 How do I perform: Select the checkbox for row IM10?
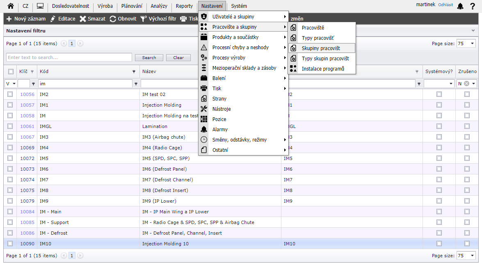pos(11,243)
